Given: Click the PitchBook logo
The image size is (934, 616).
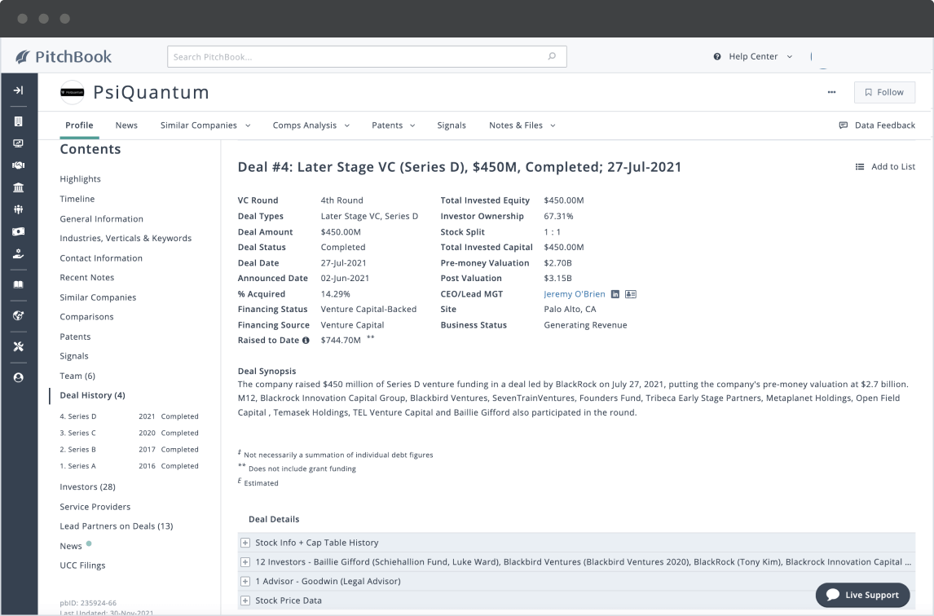Looking at the screenshot, I should pyautogui.click(x=64, y=56).
